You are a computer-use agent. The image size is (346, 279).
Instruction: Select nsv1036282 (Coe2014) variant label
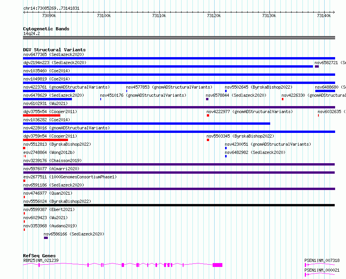[x=47, y=120]
